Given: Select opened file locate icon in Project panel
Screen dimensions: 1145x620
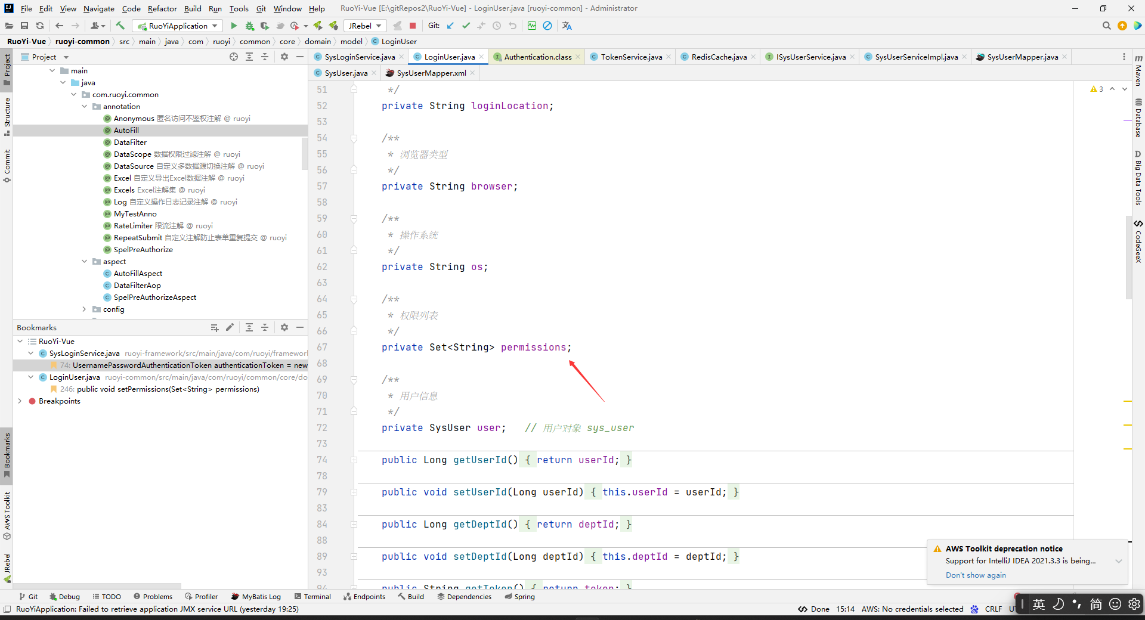Looking at the screenshot, I should (234, 57).
